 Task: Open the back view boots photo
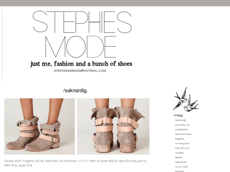coord(113,127)
